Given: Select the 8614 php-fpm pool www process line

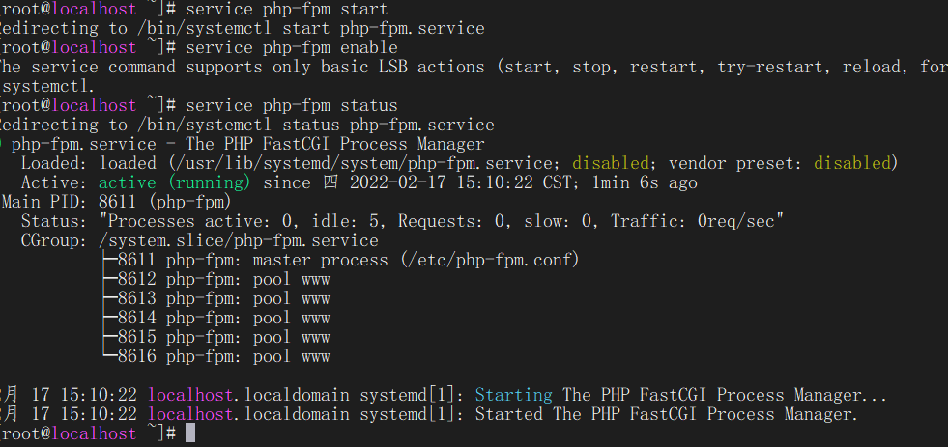Looking at the screenshot, I should (x=223, y=318).
